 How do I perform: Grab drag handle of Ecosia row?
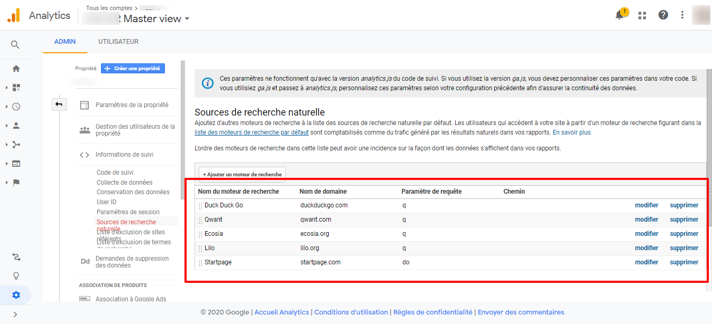tap(200, 234)
